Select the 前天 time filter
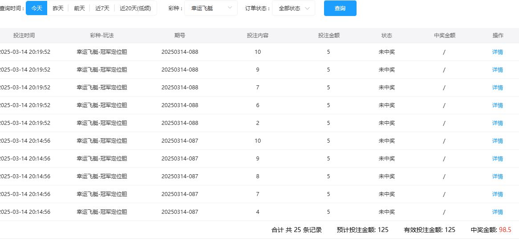Screen dimensions: 519x240 (x=79, y=8)
